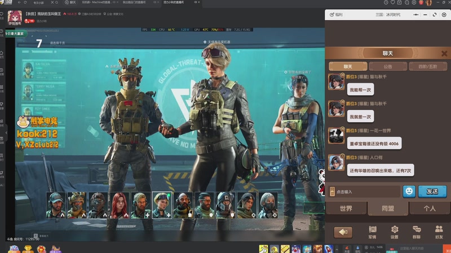This screenshot has height=253, width=451.
Task: Click the record target icon in mini window header
Action: click(x=444, y=15)
